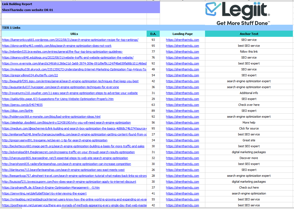This screenshot has height=209, width=294.
Task: Open the evernote.com shared link
Action: click(x=74, y=63)
